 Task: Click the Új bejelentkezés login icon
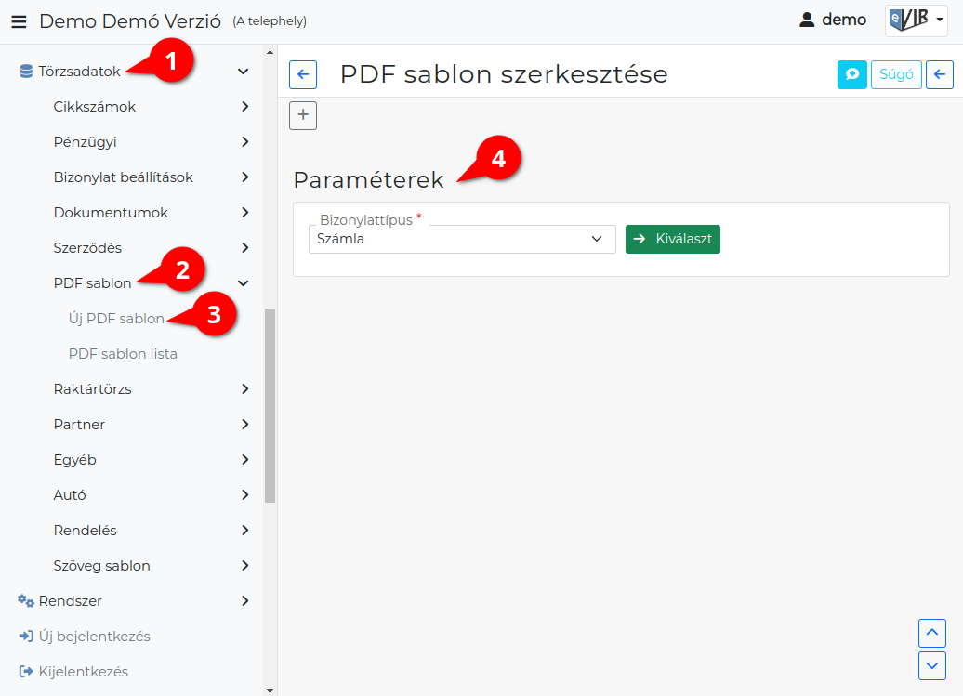[x=26, y=637]
